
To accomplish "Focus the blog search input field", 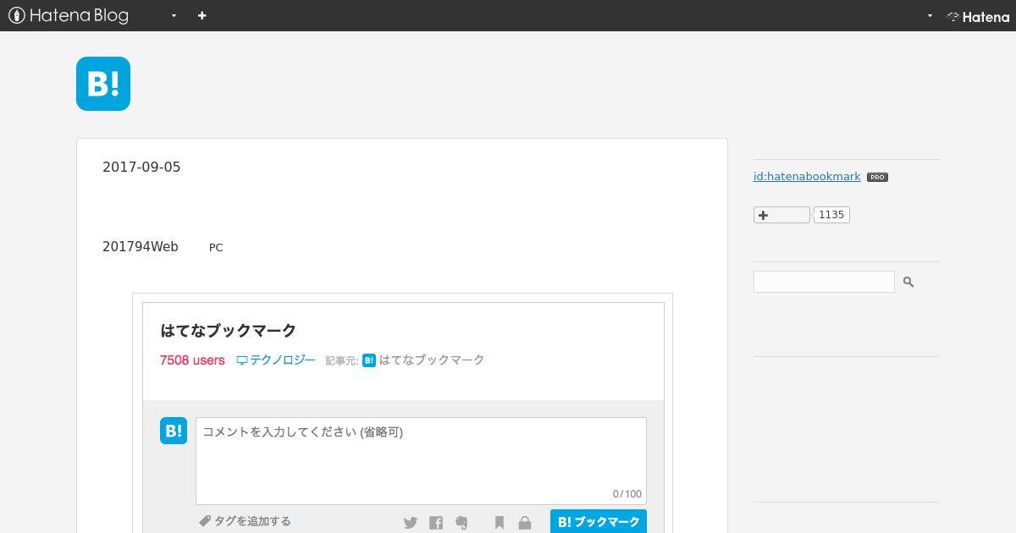I will click(824, 282).
